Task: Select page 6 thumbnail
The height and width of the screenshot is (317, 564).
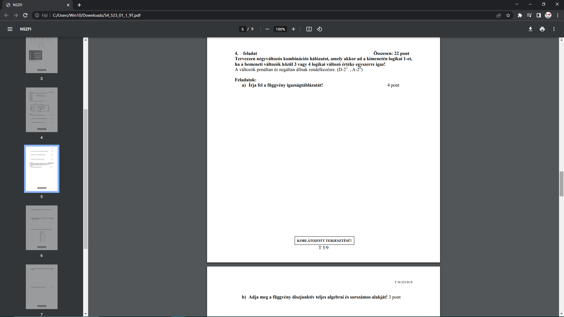Action: (41, 228)
